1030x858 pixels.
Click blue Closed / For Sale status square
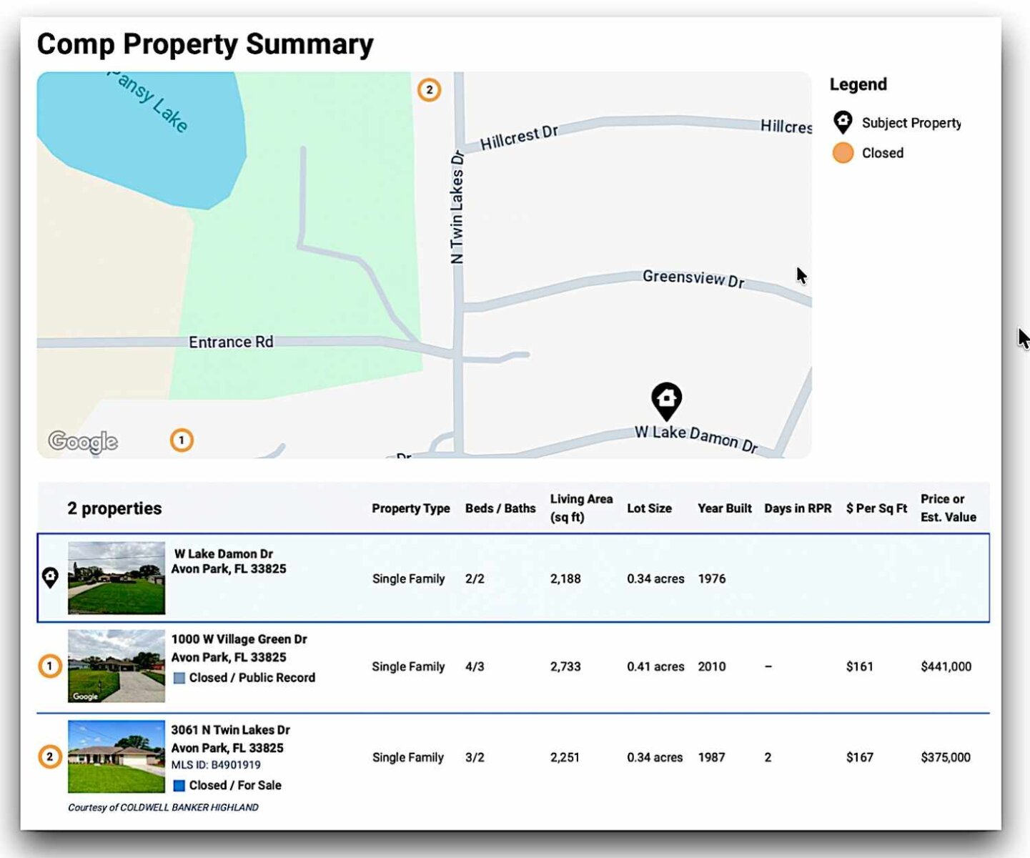(x=179, y=786)
